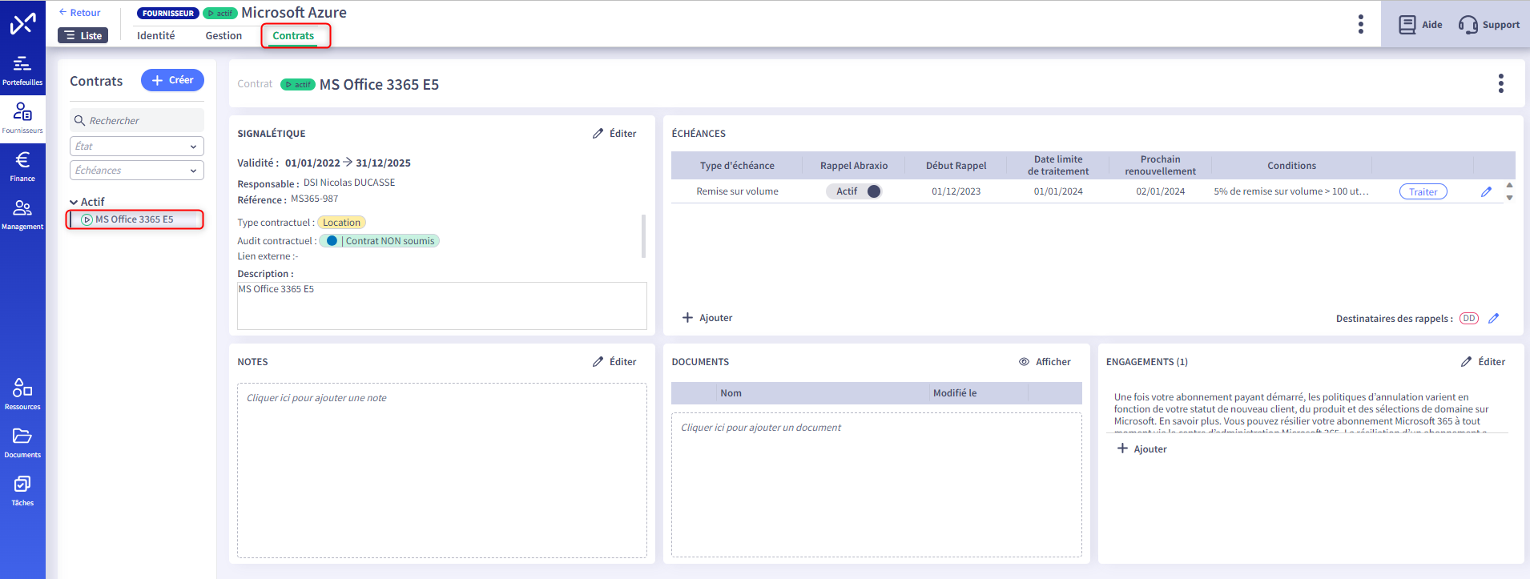Click pencil icon in Remise sur volume row

[x=1486, y=191]
